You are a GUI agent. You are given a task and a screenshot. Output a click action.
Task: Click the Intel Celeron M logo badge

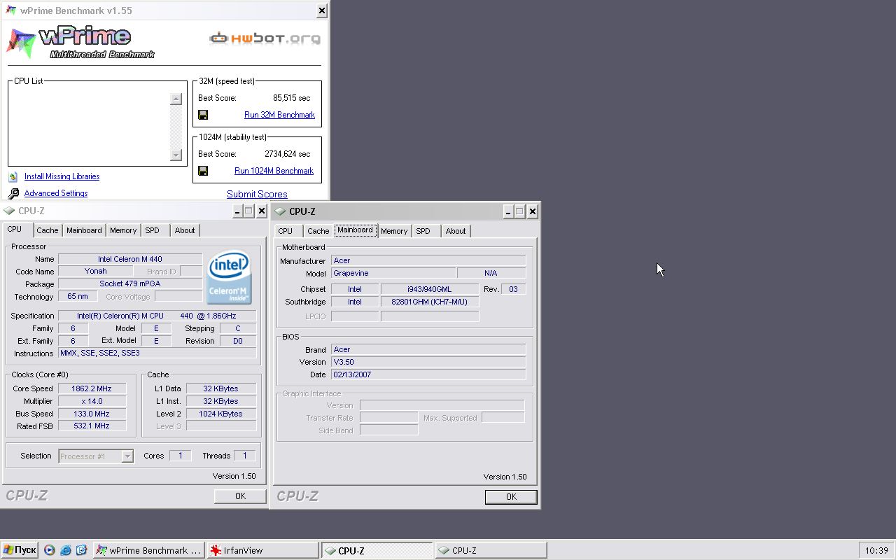pyautogui.click(x=229, y=278)
